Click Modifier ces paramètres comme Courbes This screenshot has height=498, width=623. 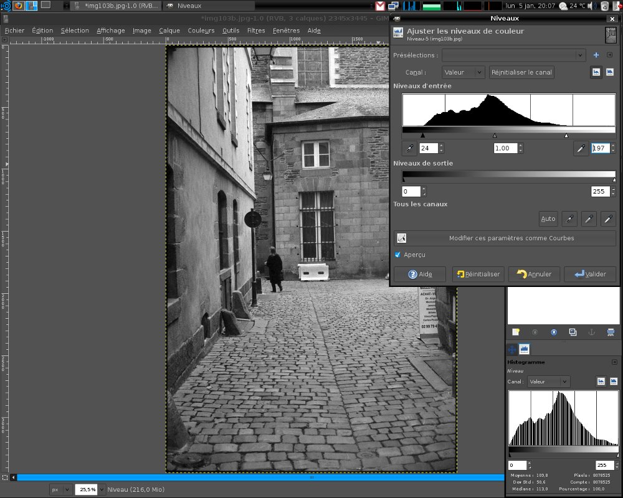[505, 238]
